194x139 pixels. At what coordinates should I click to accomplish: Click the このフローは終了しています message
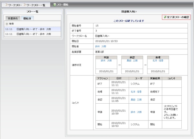(x=129, y=21)
